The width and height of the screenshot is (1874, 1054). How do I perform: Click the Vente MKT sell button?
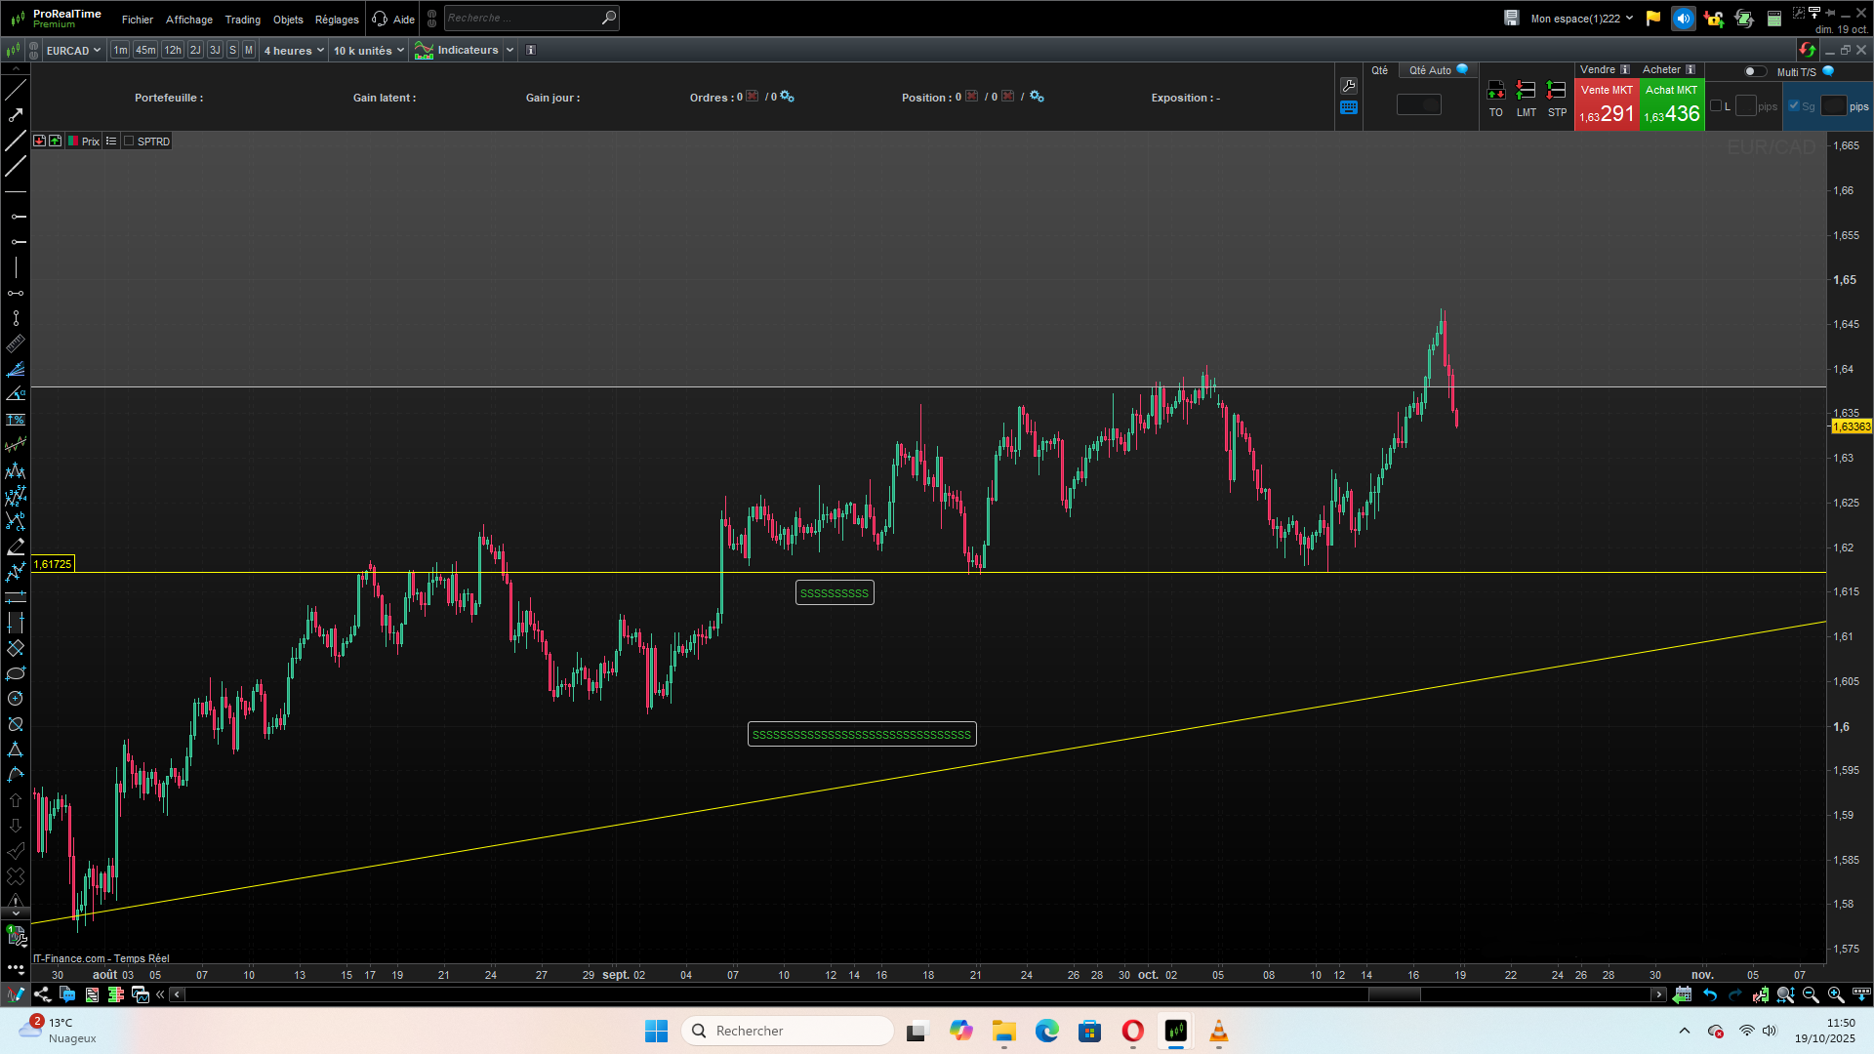tap(1607, 104)
